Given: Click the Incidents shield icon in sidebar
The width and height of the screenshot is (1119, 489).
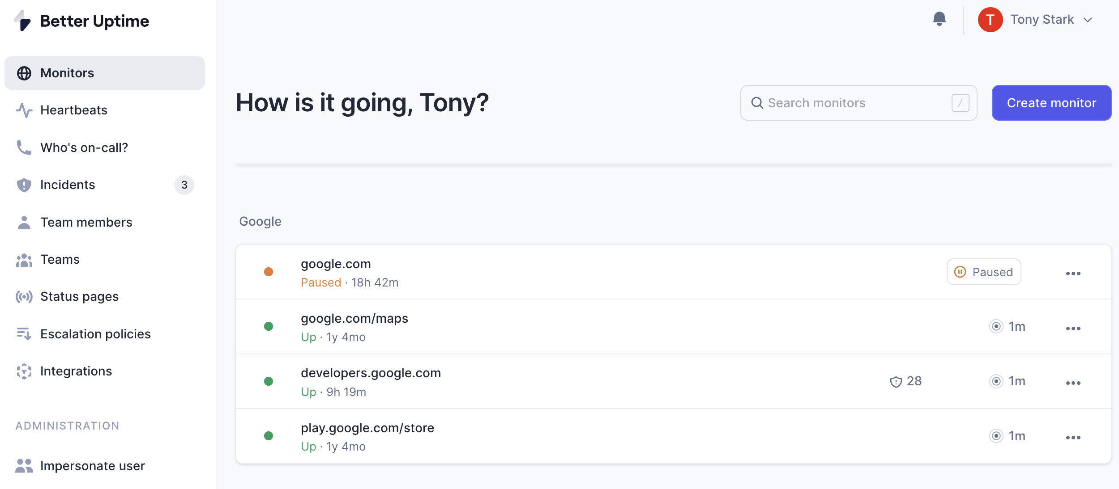Looking at the screenshot, I should pyautogui.click(x=24, y=185).
